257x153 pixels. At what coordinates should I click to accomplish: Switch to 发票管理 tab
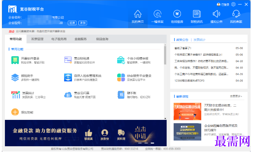[38, 40]
